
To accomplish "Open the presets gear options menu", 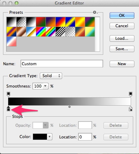I will (95, 12).
